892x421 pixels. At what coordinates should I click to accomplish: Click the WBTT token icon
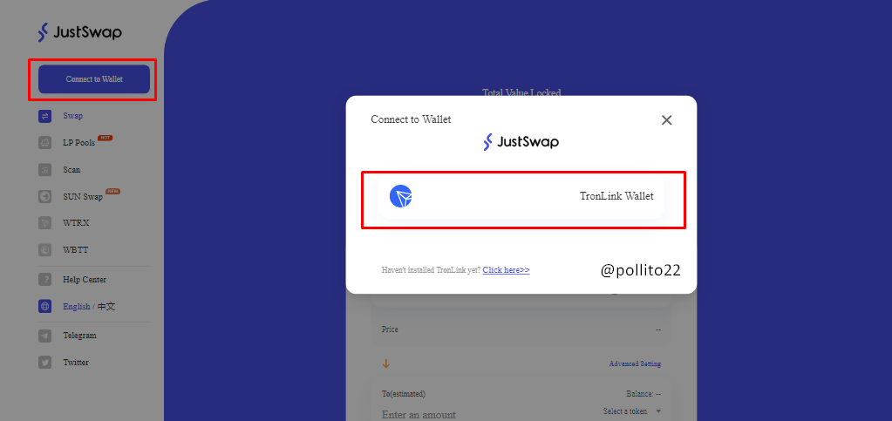pos(45,250)
